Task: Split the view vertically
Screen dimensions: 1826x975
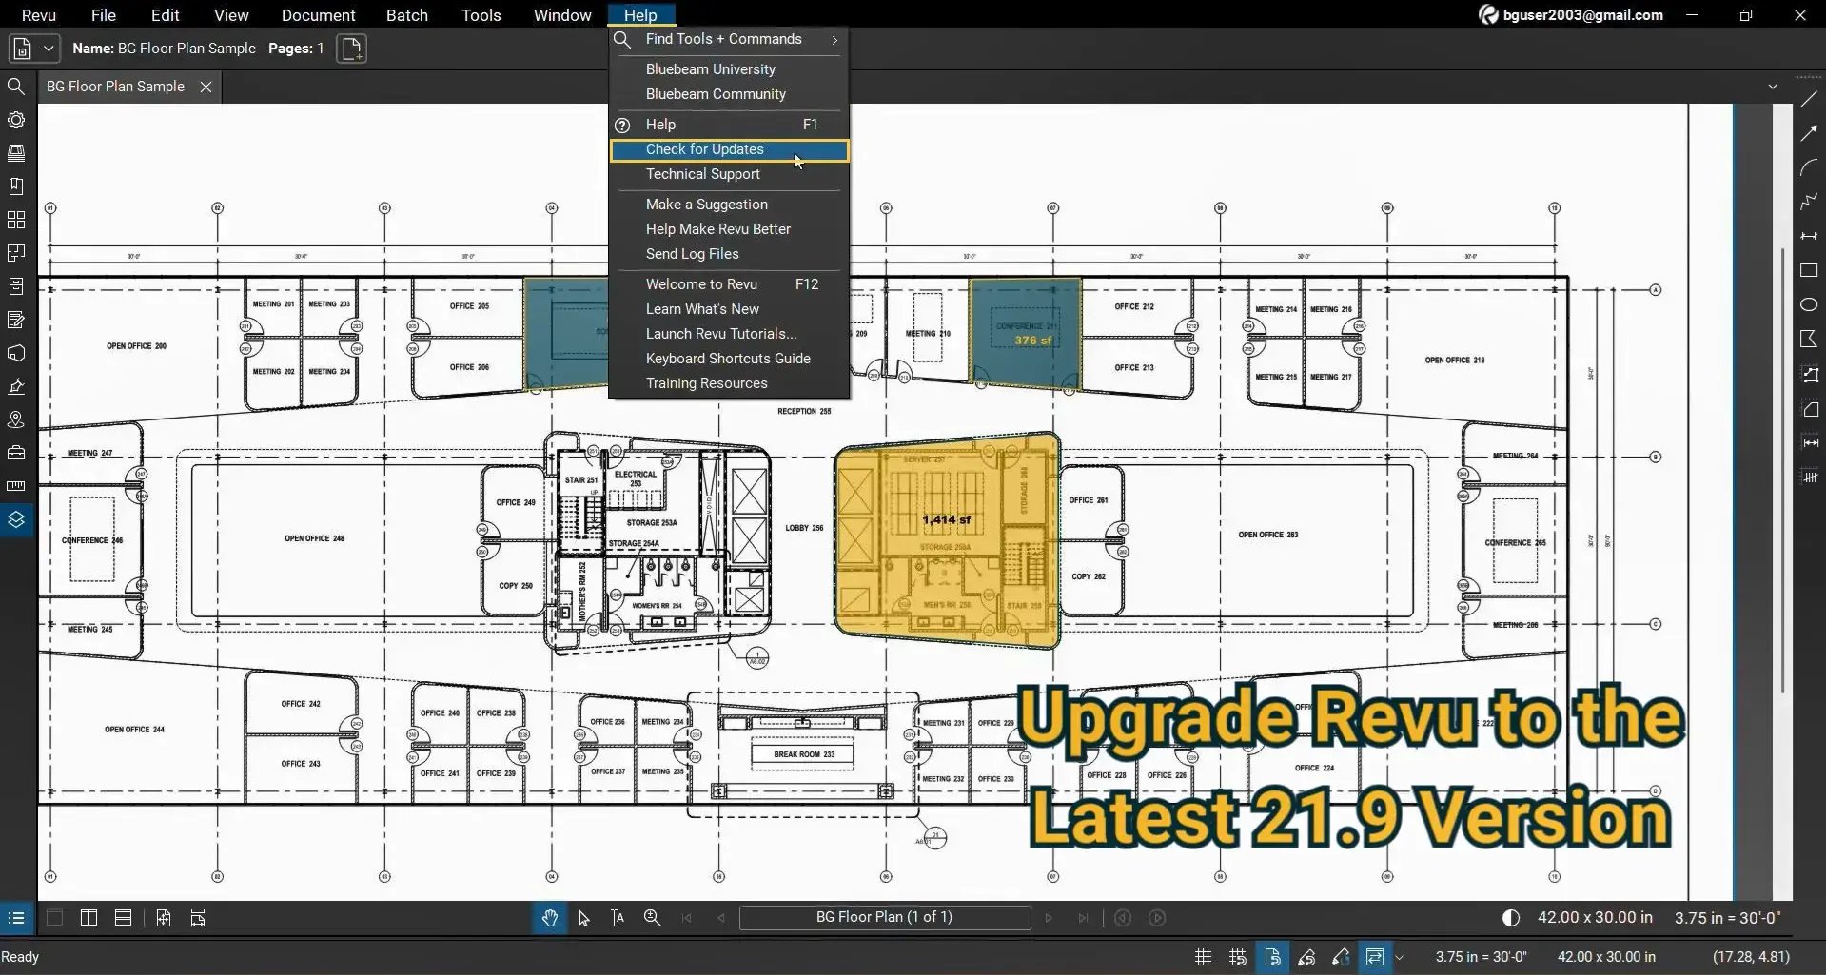Action: point(88,918)
